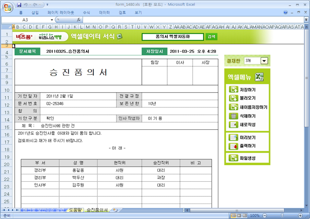Click the Name Box showing A3
This screenshot has height=219, width=310.
pos(26,20)
